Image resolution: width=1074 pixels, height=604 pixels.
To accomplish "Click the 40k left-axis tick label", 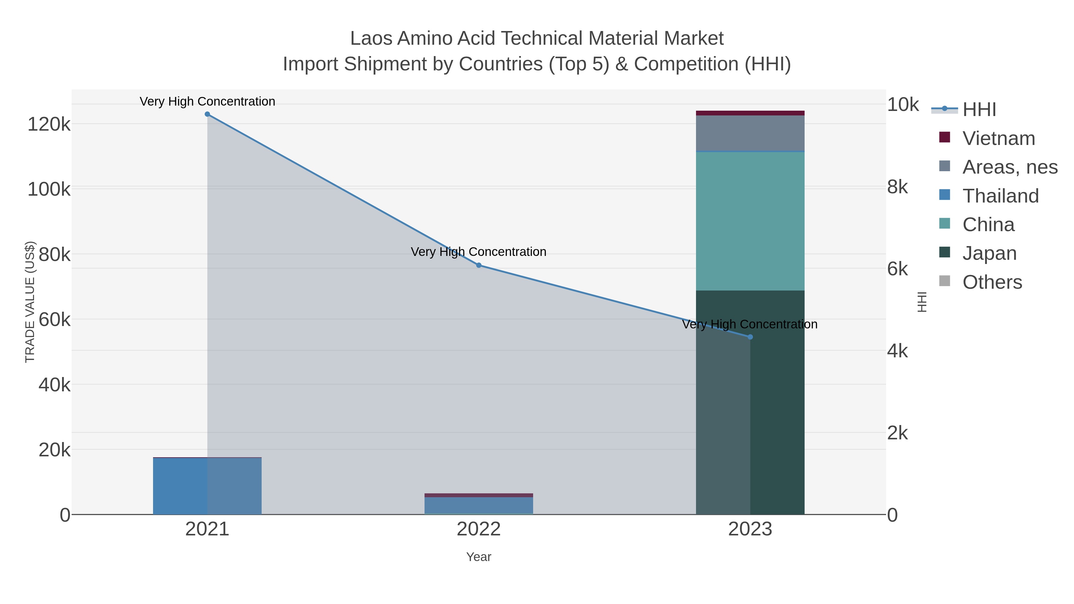I will click(x=54, y=385).
